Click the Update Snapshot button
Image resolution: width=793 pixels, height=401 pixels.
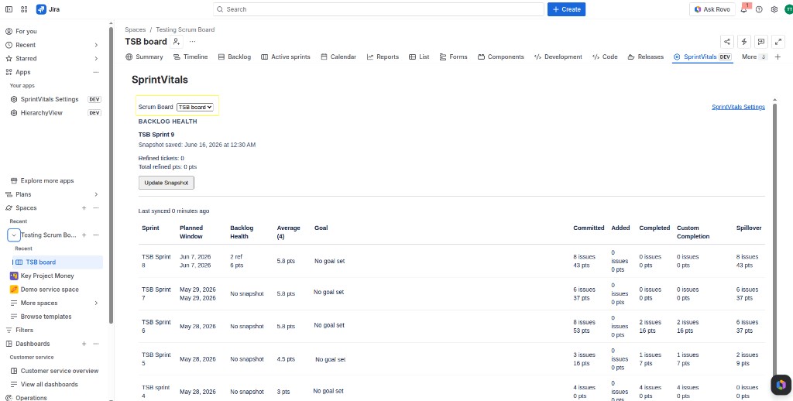pos(166,183)
